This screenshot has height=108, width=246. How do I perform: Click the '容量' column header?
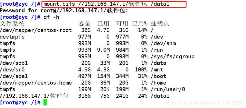(x=84, y=24)
